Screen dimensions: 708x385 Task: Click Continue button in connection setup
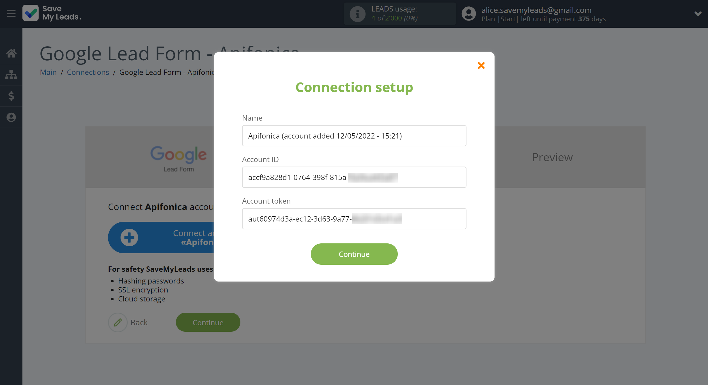[x=354, y=254]
